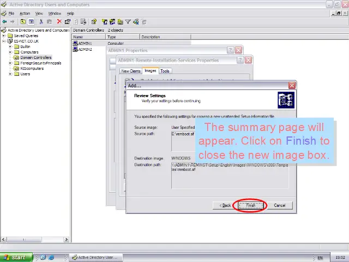Open the Windows Start menu
The height and width of the screenshot is (262, 349).
pyautogui.click(x=16, y=257)
